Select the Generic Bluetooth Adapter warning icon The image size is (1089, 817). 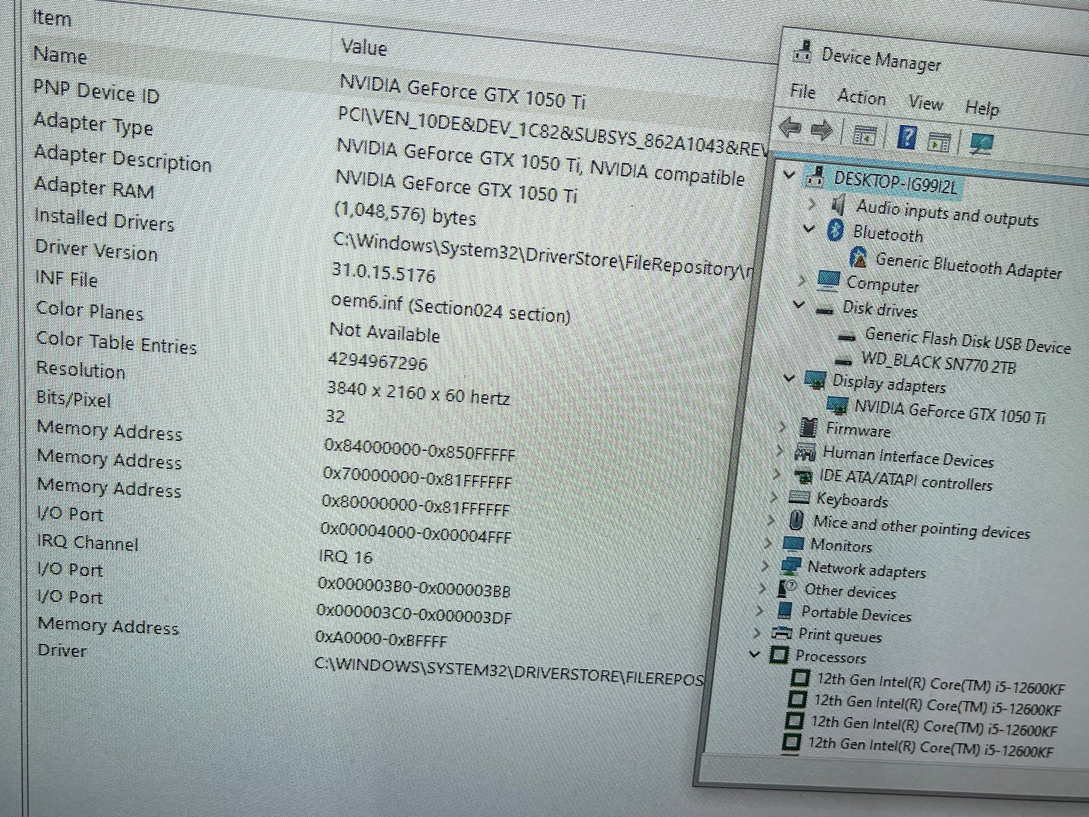tap(858, 257)
